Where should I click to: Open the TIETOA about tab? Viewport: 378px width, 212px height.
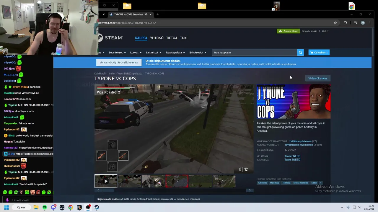pyautogui.click(x=172, y=38)
